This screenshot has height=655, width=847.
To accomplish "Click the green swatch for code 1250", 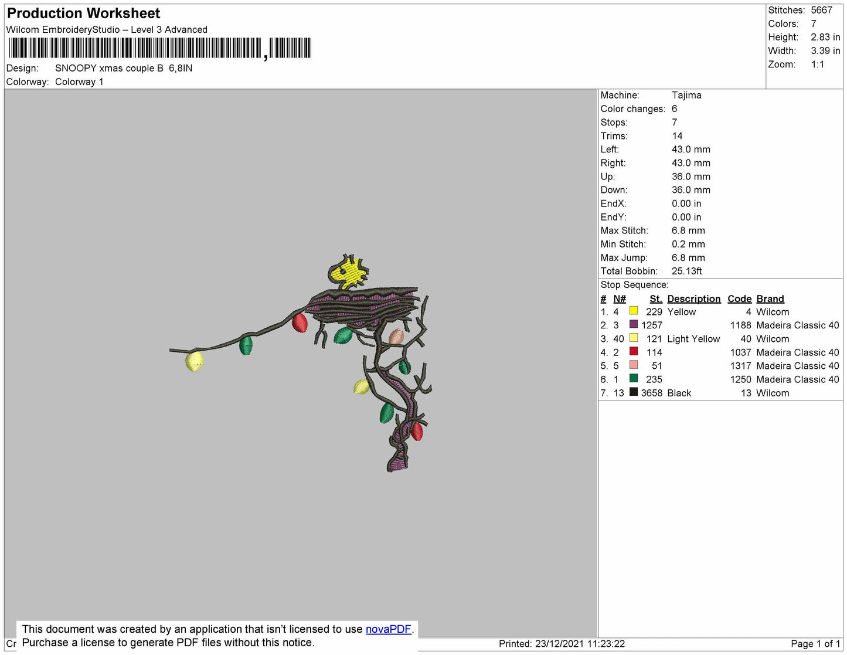I will [x=634, y=378].
